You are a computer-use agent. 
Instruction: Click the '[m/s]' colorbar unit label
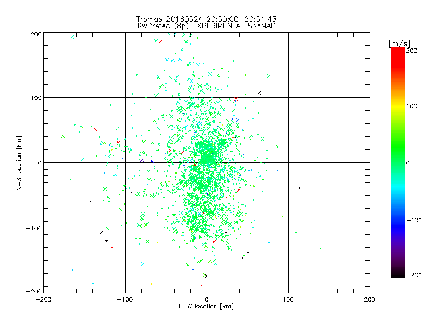[x=400, y=43]
